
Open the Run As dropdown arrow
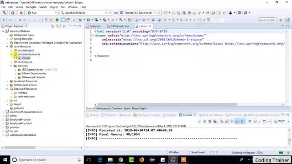(x=92, y=20)
